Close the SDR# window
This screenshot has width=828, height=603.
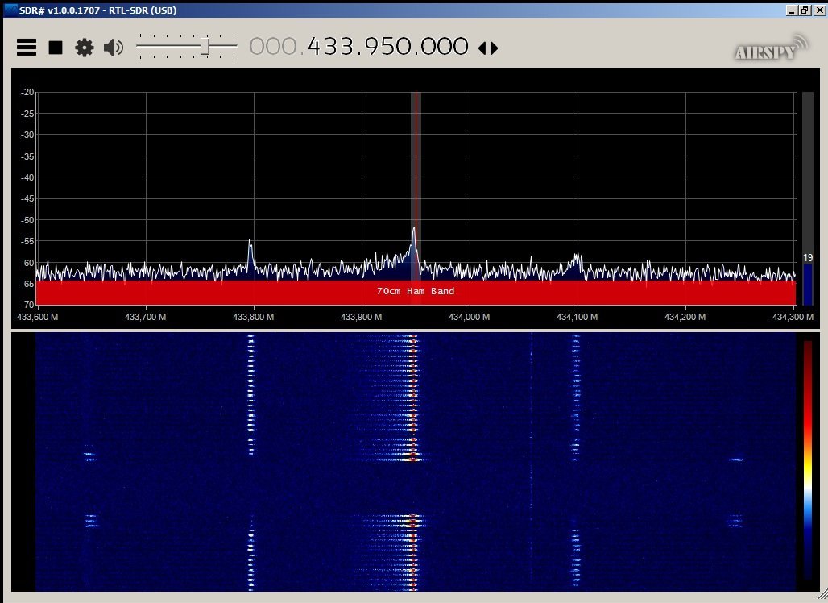tap(819, 10)
